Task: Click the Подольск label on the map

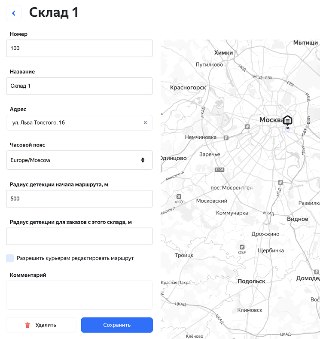Action: coord(251,281)
